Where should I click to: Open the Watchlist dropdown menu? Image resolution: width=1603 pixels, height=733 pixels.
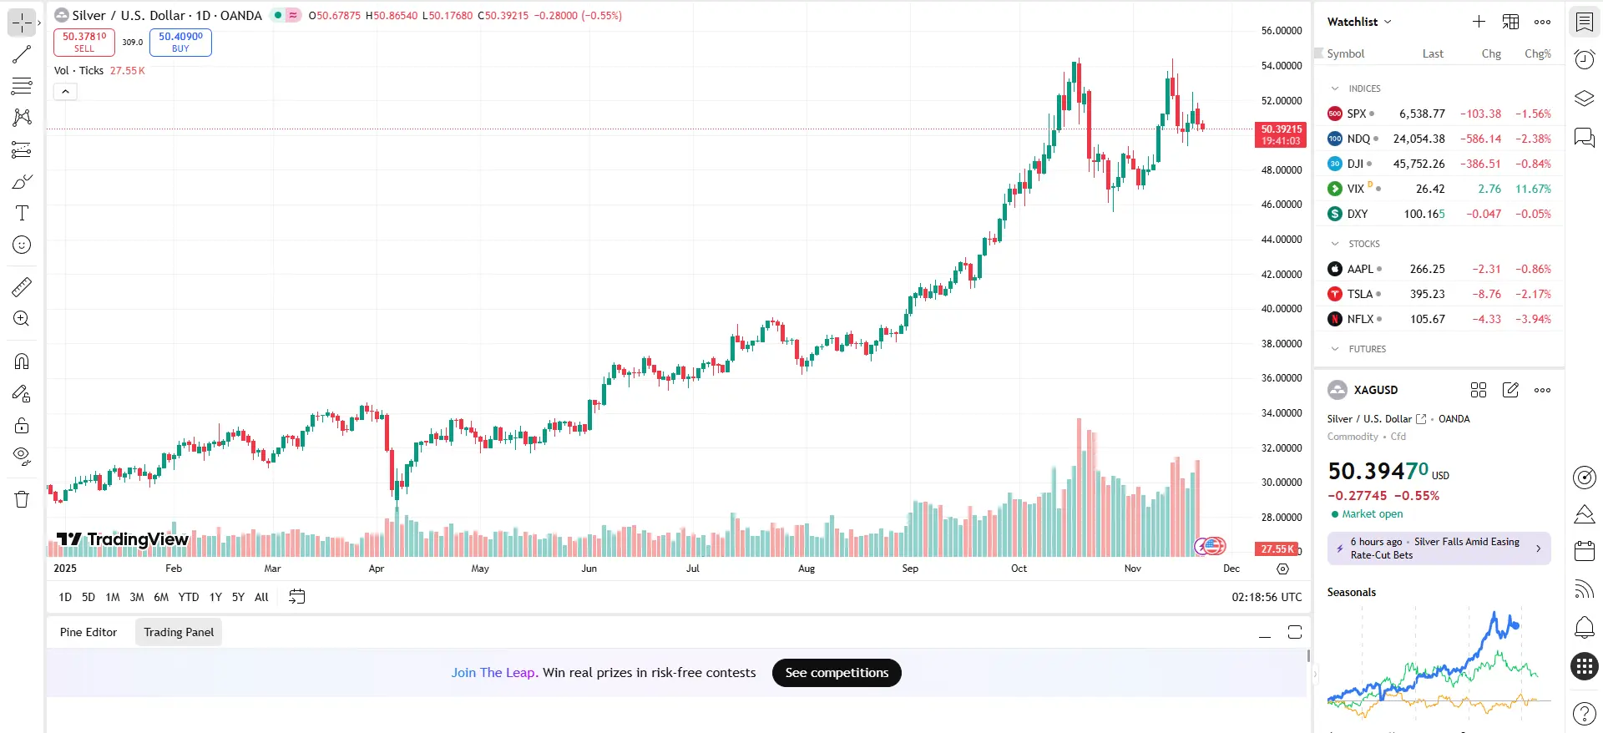click(1358, 22)
